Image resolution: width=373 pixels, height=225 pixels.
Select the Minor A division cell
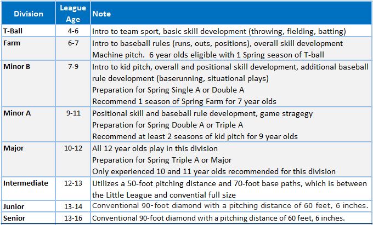point(17,113)
